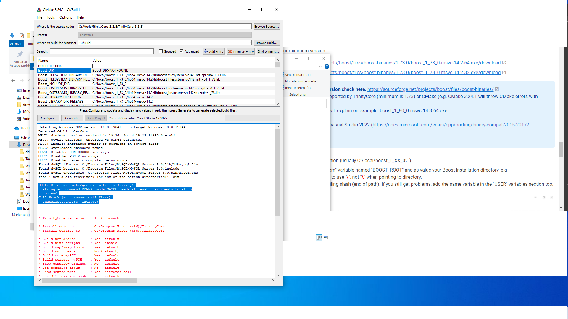This screenshot has width=568, height=319.
Task: Expand the build binaries path dropdown
Action: [248, 43]
